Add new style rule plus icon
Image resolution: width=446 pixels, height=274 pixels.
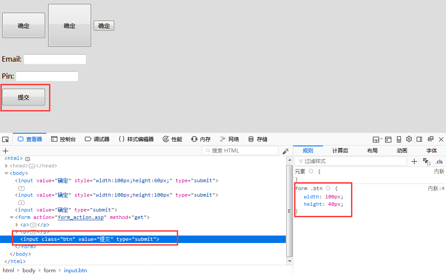tap(414, 162)
